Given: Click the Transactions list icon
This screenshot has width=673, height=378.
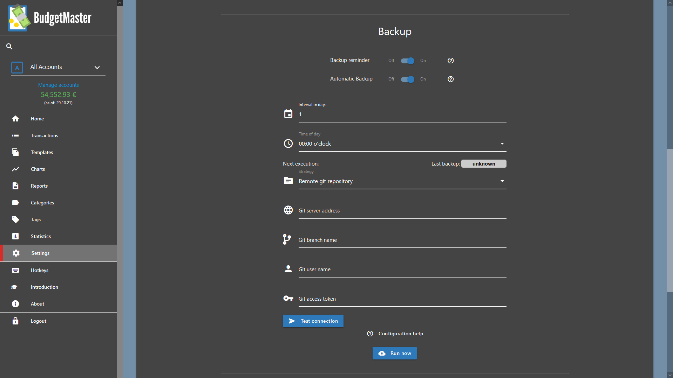Looking at the screenshot, I should (x=15, y=135).
